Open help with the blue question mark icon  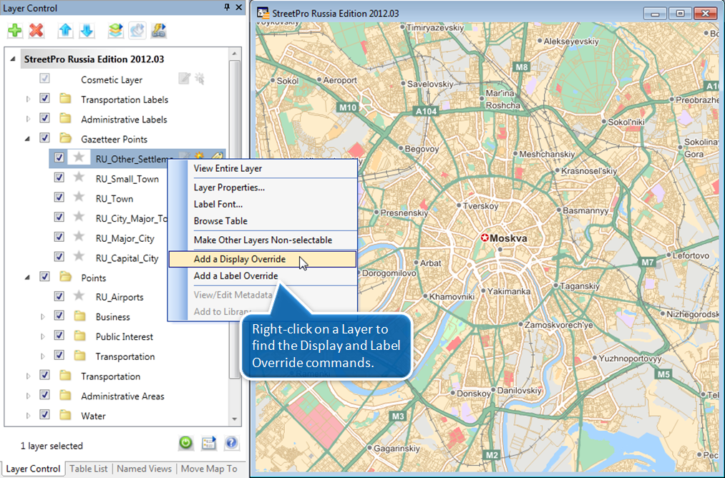231,443
